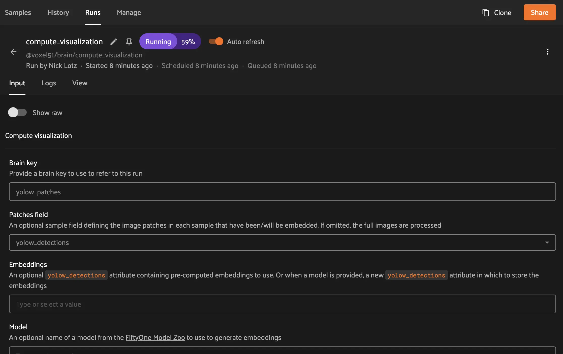563x354 pixels.
Task: Go to the Manage tab
Action: pos(129,13)
